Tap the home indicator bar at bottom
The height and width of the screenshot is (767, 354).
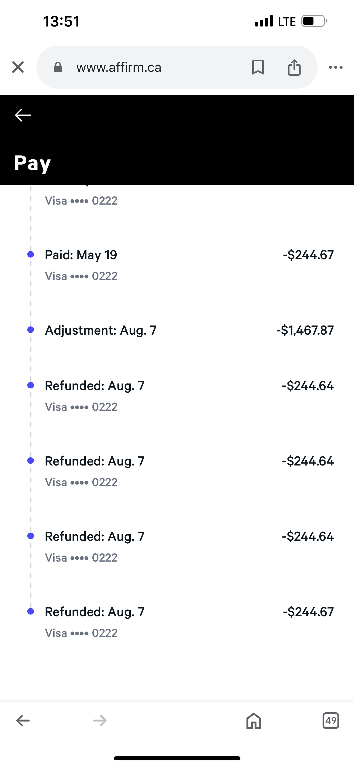[177, 758]
